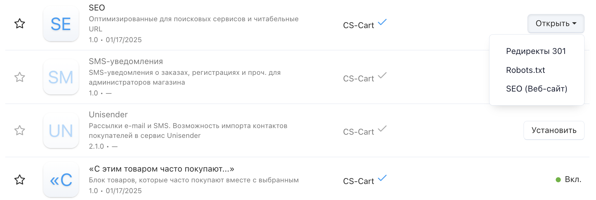Click the «С add-on icon
The image size is (596, 200).
(61, 180)
